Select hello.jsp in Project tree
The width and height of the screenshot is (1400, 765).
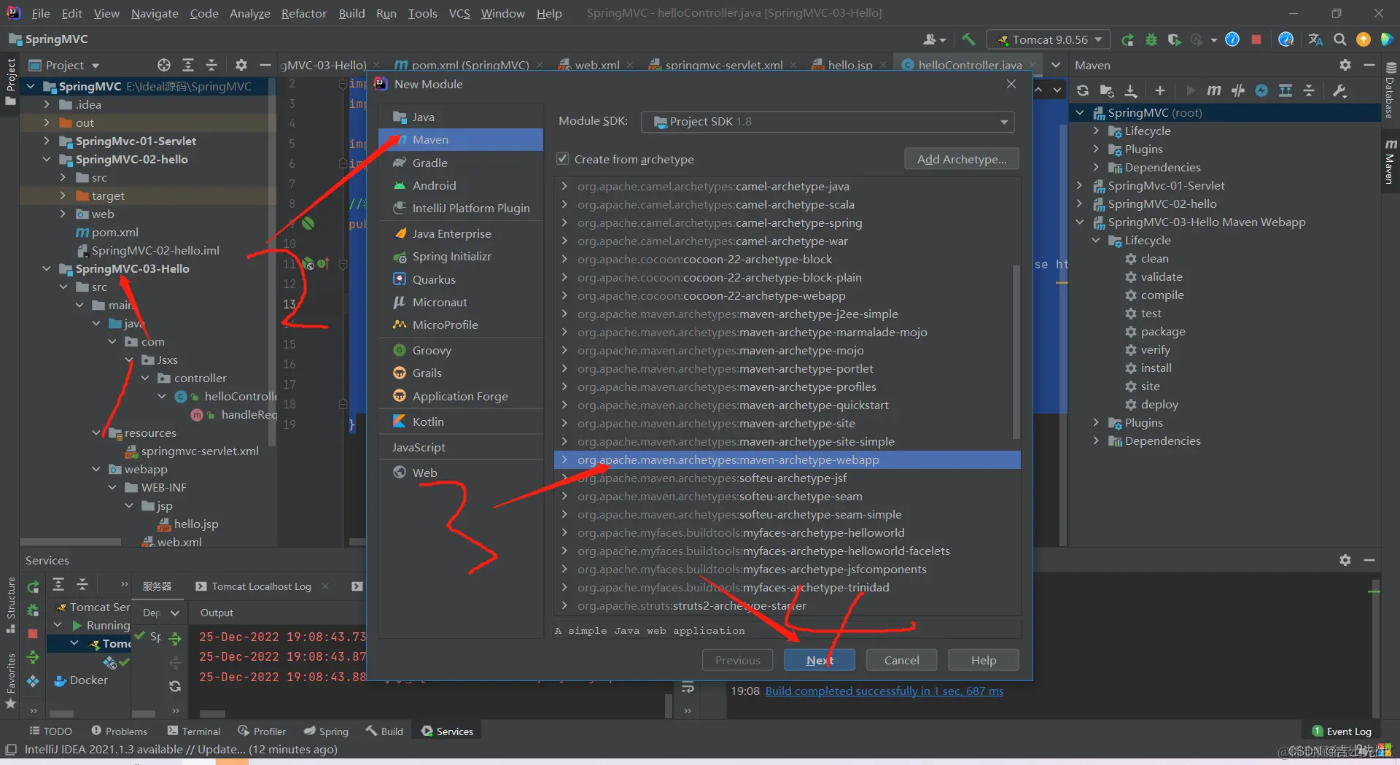tap(188, 524)
